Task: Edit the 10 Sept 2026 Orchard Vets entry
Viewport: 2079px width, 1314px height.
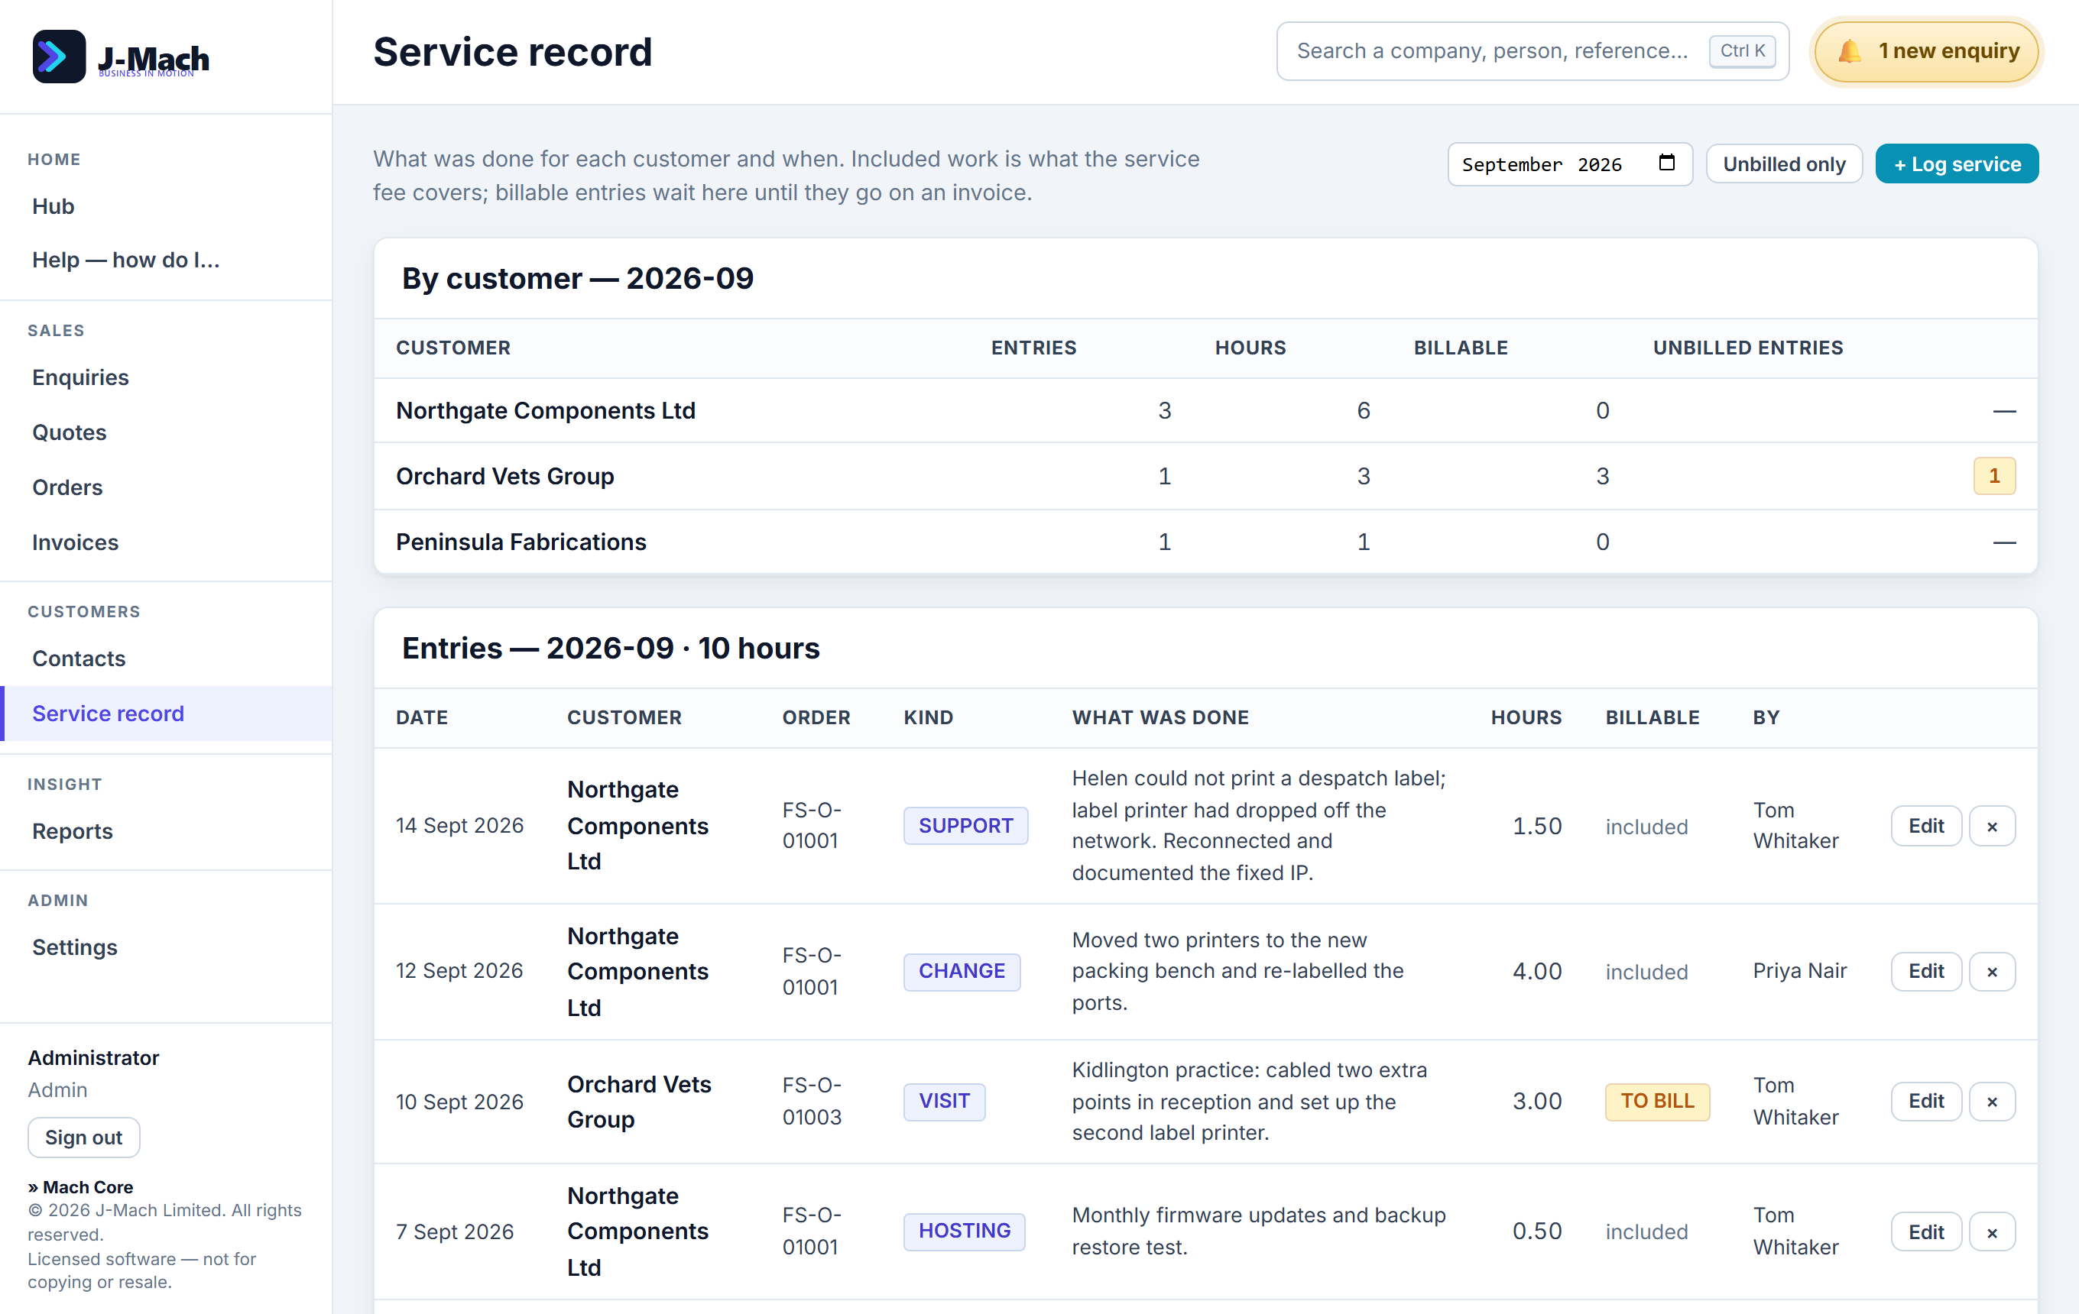Action: coord(1925,1102)
